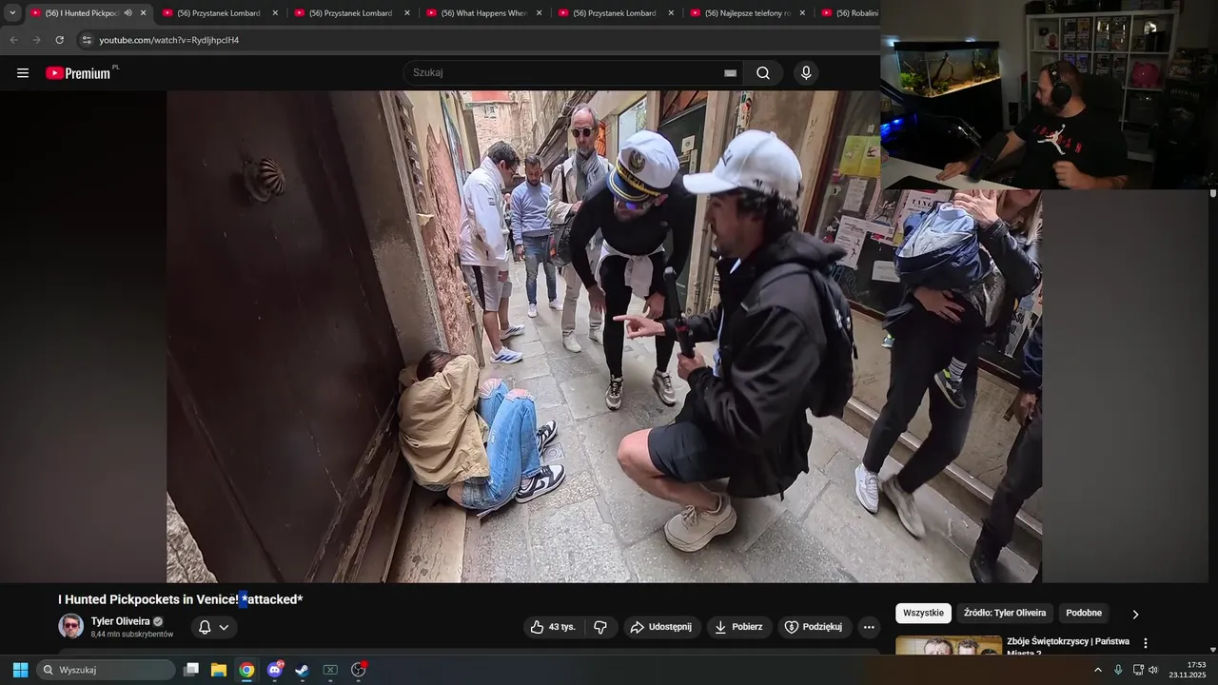Viewport: 1218px width, 685px height.
Task: Click the 8,44 mln subskrybentów text
Action: tap(132, 635)
